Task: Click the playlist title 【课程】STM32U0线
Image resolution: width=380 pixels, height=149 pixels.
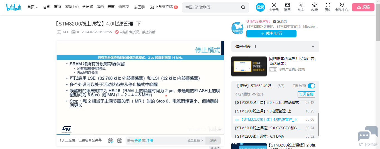Action: 255,86
